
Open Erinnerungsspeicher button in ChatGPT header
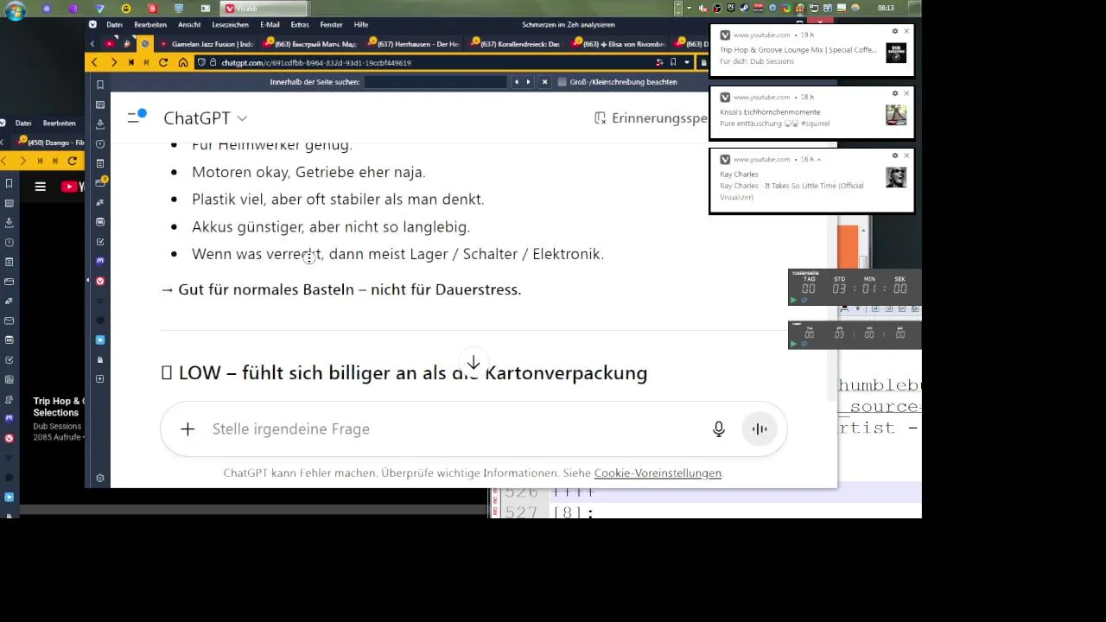pyautogui.click(x=651, y=118)
